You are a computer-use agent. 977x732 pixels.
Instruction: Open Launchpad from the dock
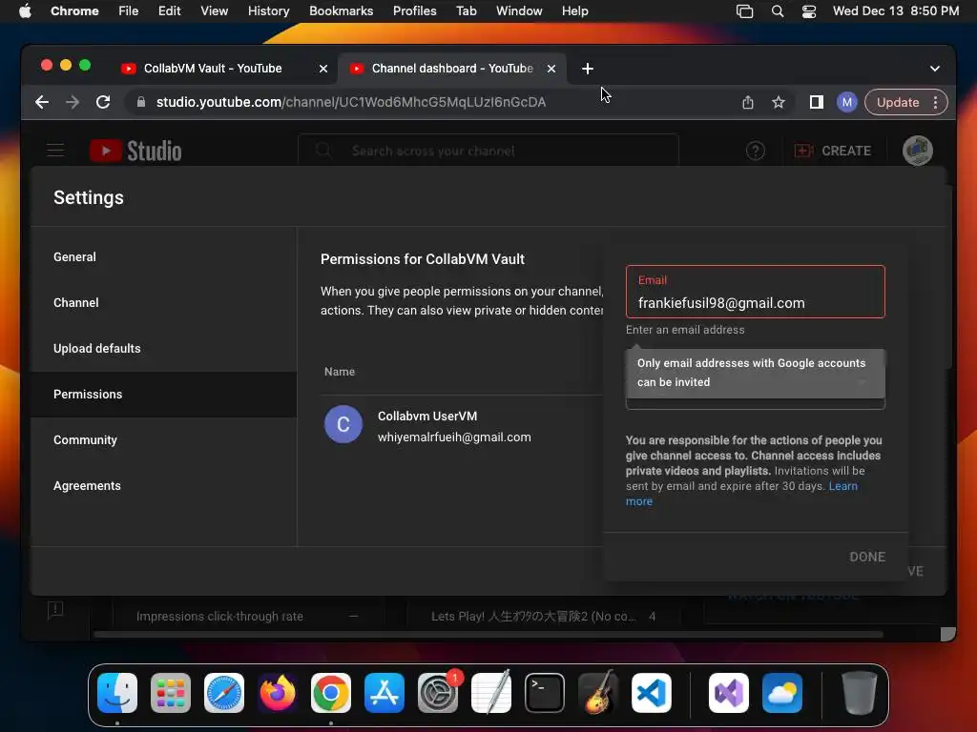(171, 693)
